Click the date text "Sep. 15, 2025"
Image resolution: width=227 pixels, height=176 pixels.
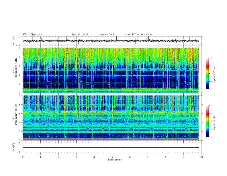(x=80, y=35)
